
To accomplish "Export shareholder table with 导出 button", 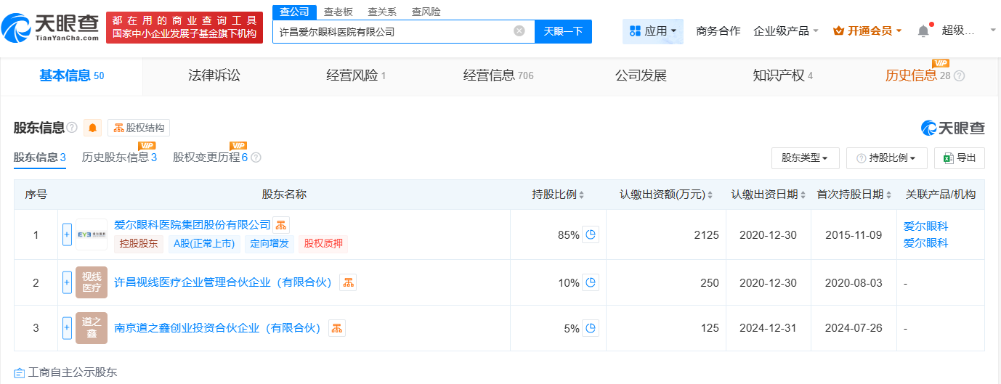I will 960,158.
